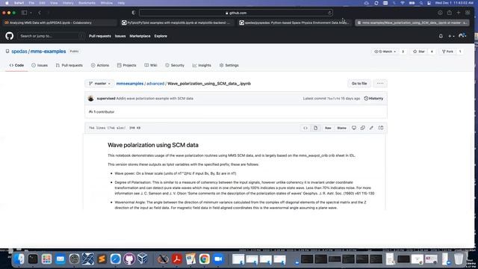Open GitHub Desktop in the Dock
The width and height of the screenshot is (478, 269).
(x=129, y=259)
